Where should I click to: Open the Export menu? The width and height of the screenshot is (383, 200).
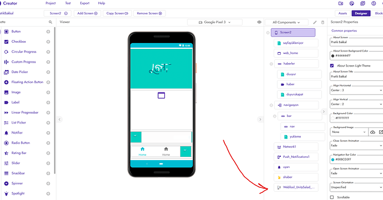(x=85, y=3)
